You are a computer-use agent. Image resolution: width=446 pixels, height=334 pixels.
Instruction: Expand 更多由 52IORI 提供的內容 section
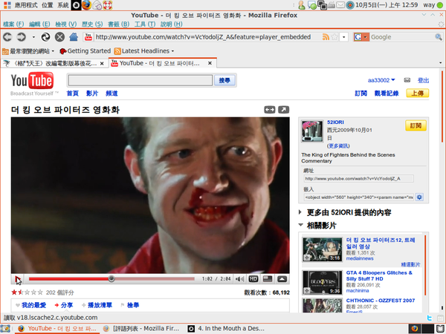click(x=300, y=212)
